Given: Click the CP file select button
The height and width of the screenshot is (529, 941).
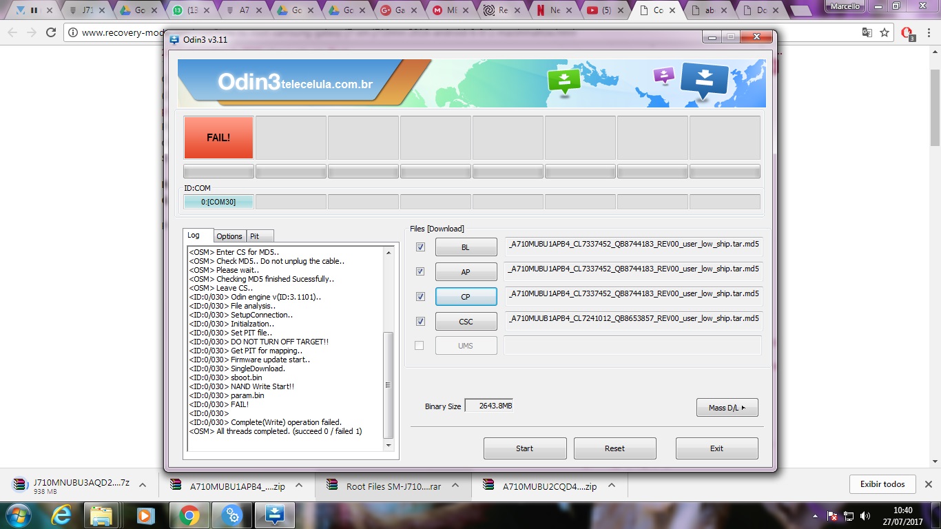Looking at the screenshot, I should click(466, 297).
